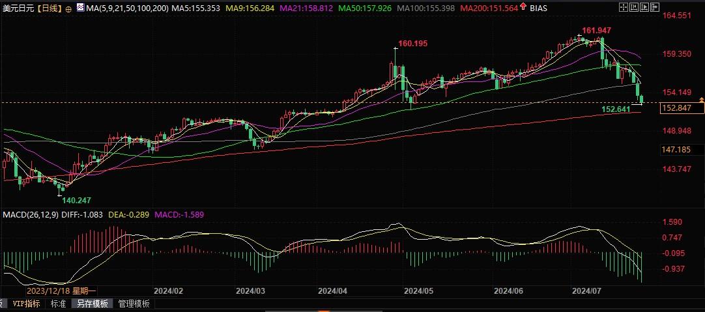
Task: Click the 154.149 price axis label
Action: (677, 92)
